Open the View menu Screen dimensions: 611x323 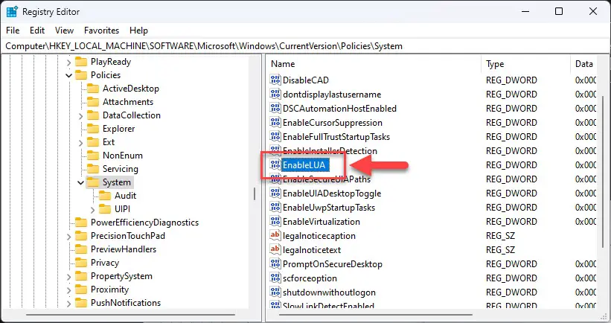click(x=64, y=31)
